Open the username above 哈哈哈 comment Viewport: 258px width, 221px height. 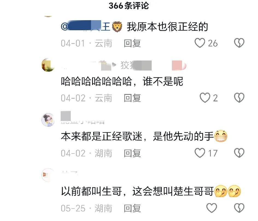coord(124,65)
